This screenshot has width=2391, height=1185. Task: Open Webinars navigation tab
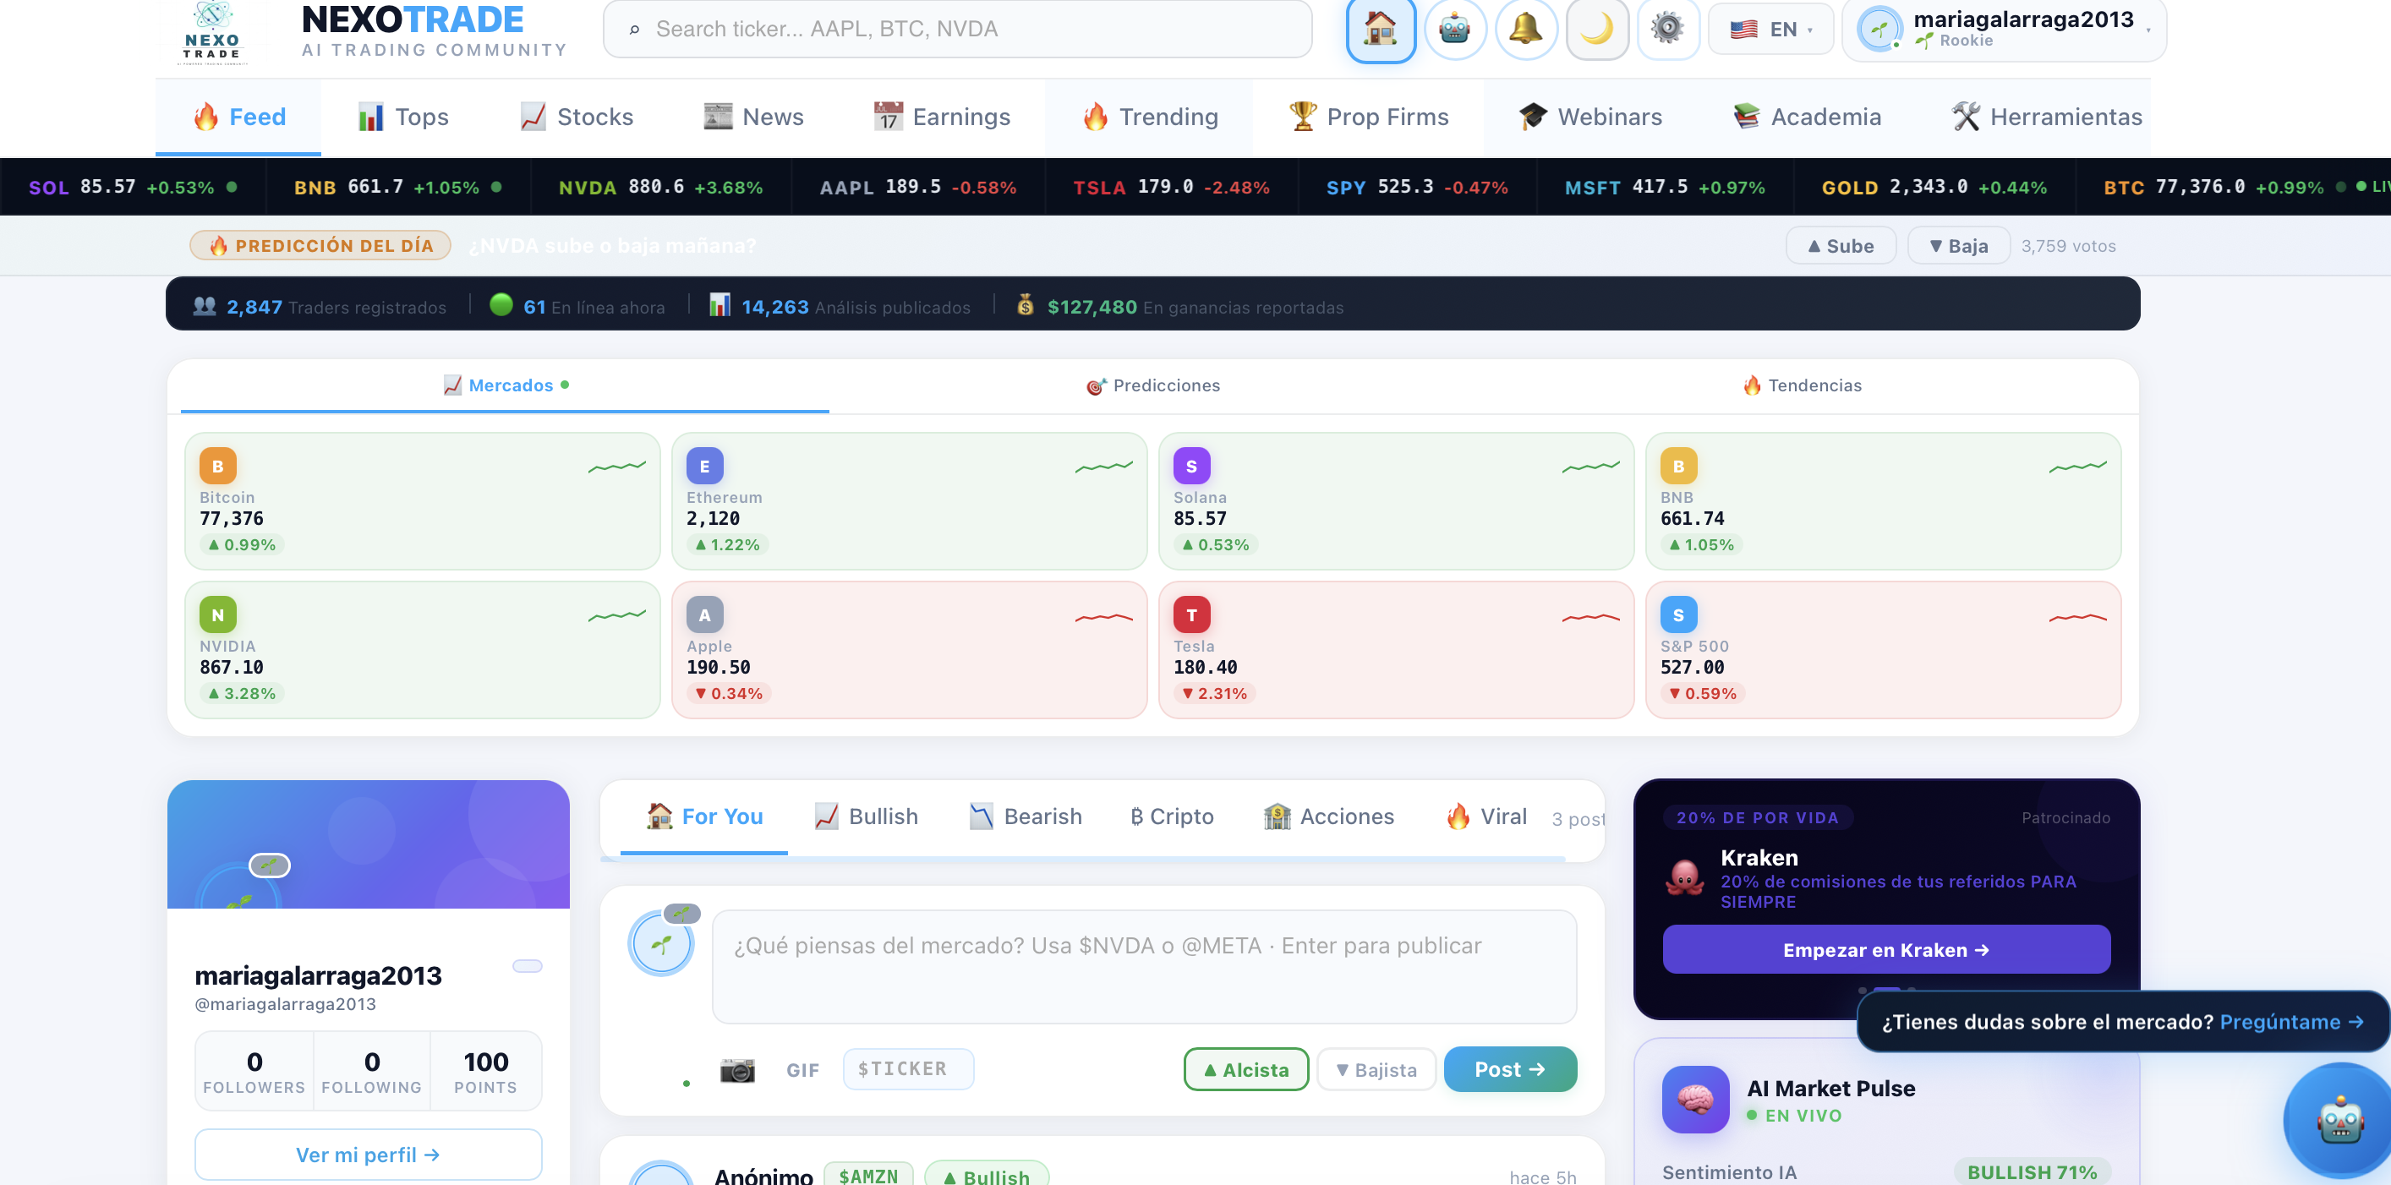(x=1590, y=117)
